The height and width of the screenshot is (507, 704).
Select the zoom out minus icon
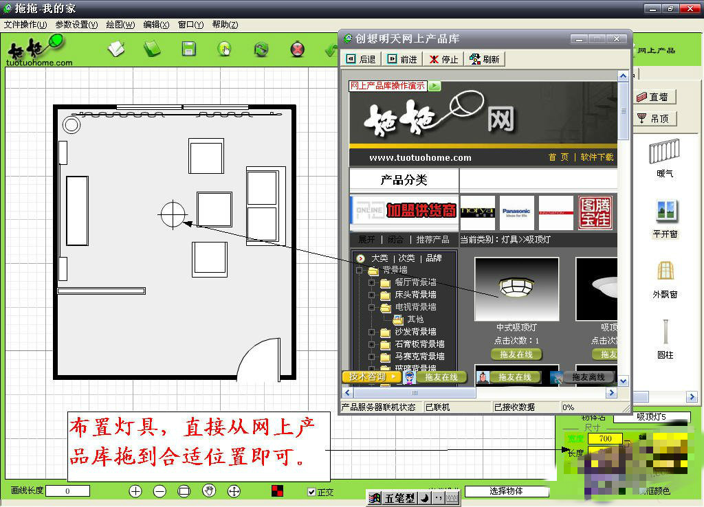point(159,491)
